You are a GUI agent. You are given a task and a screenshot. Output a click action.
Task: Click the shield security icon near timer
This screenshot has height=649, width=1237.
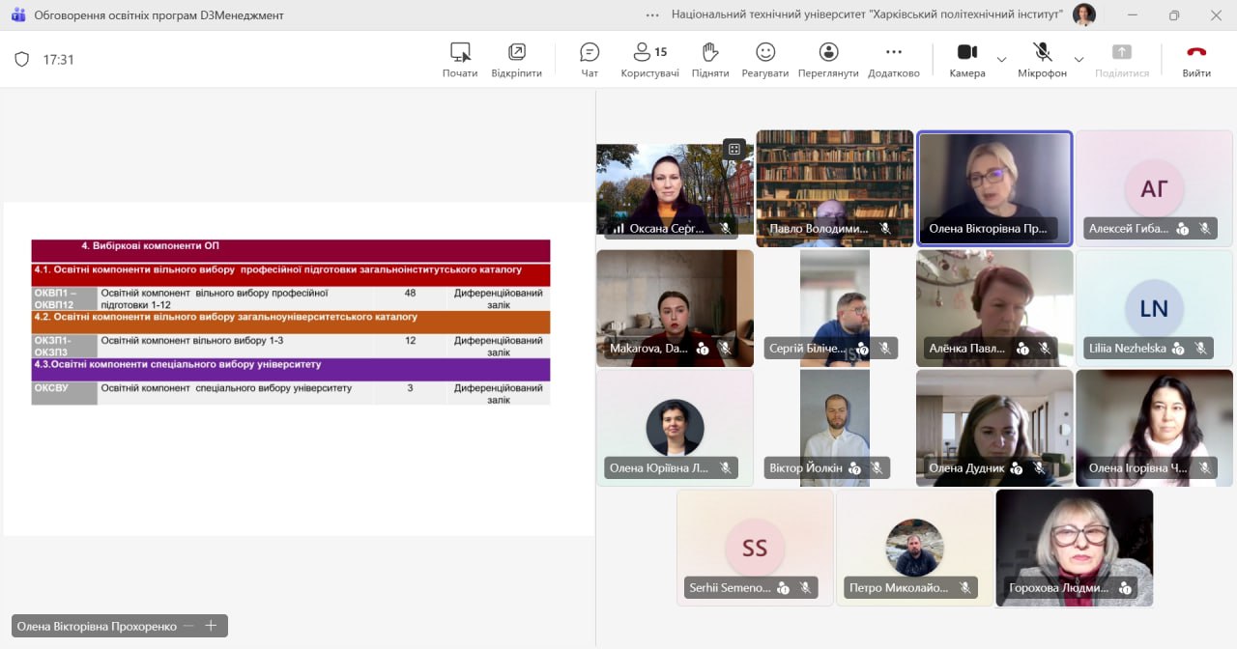[x=21, y=59]
